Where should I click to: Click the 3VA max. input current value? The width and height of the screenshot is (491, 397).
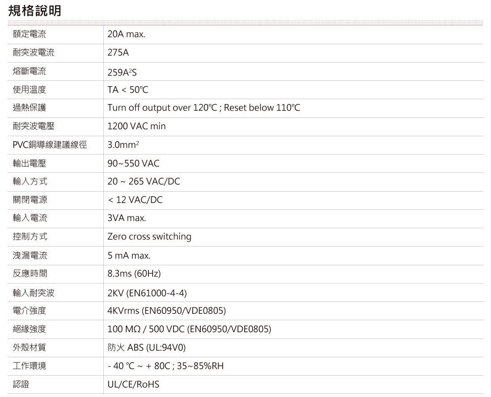tap(127, 218)
